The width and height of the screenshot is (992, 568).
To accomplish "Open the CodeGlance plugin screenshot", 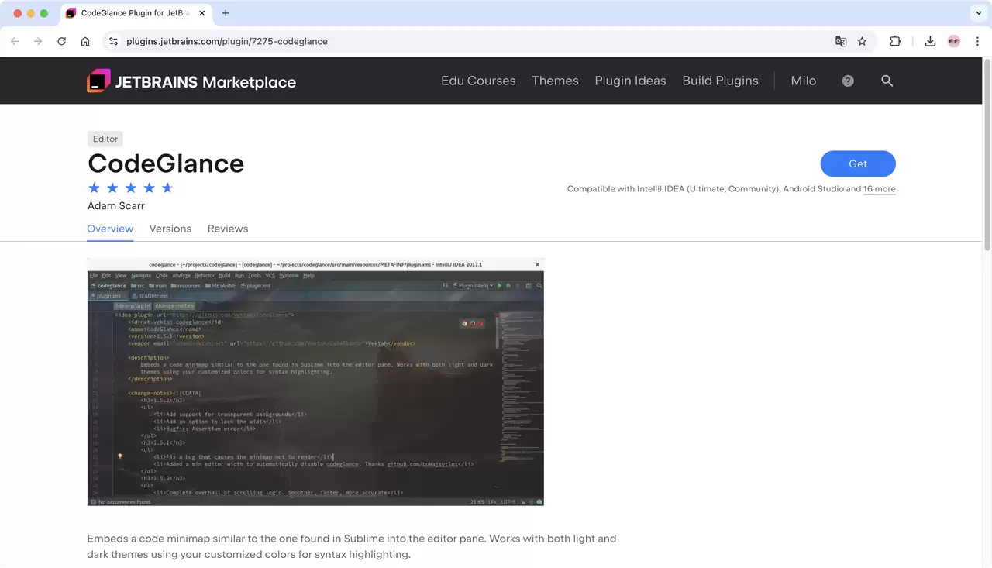I will [315, 382].
